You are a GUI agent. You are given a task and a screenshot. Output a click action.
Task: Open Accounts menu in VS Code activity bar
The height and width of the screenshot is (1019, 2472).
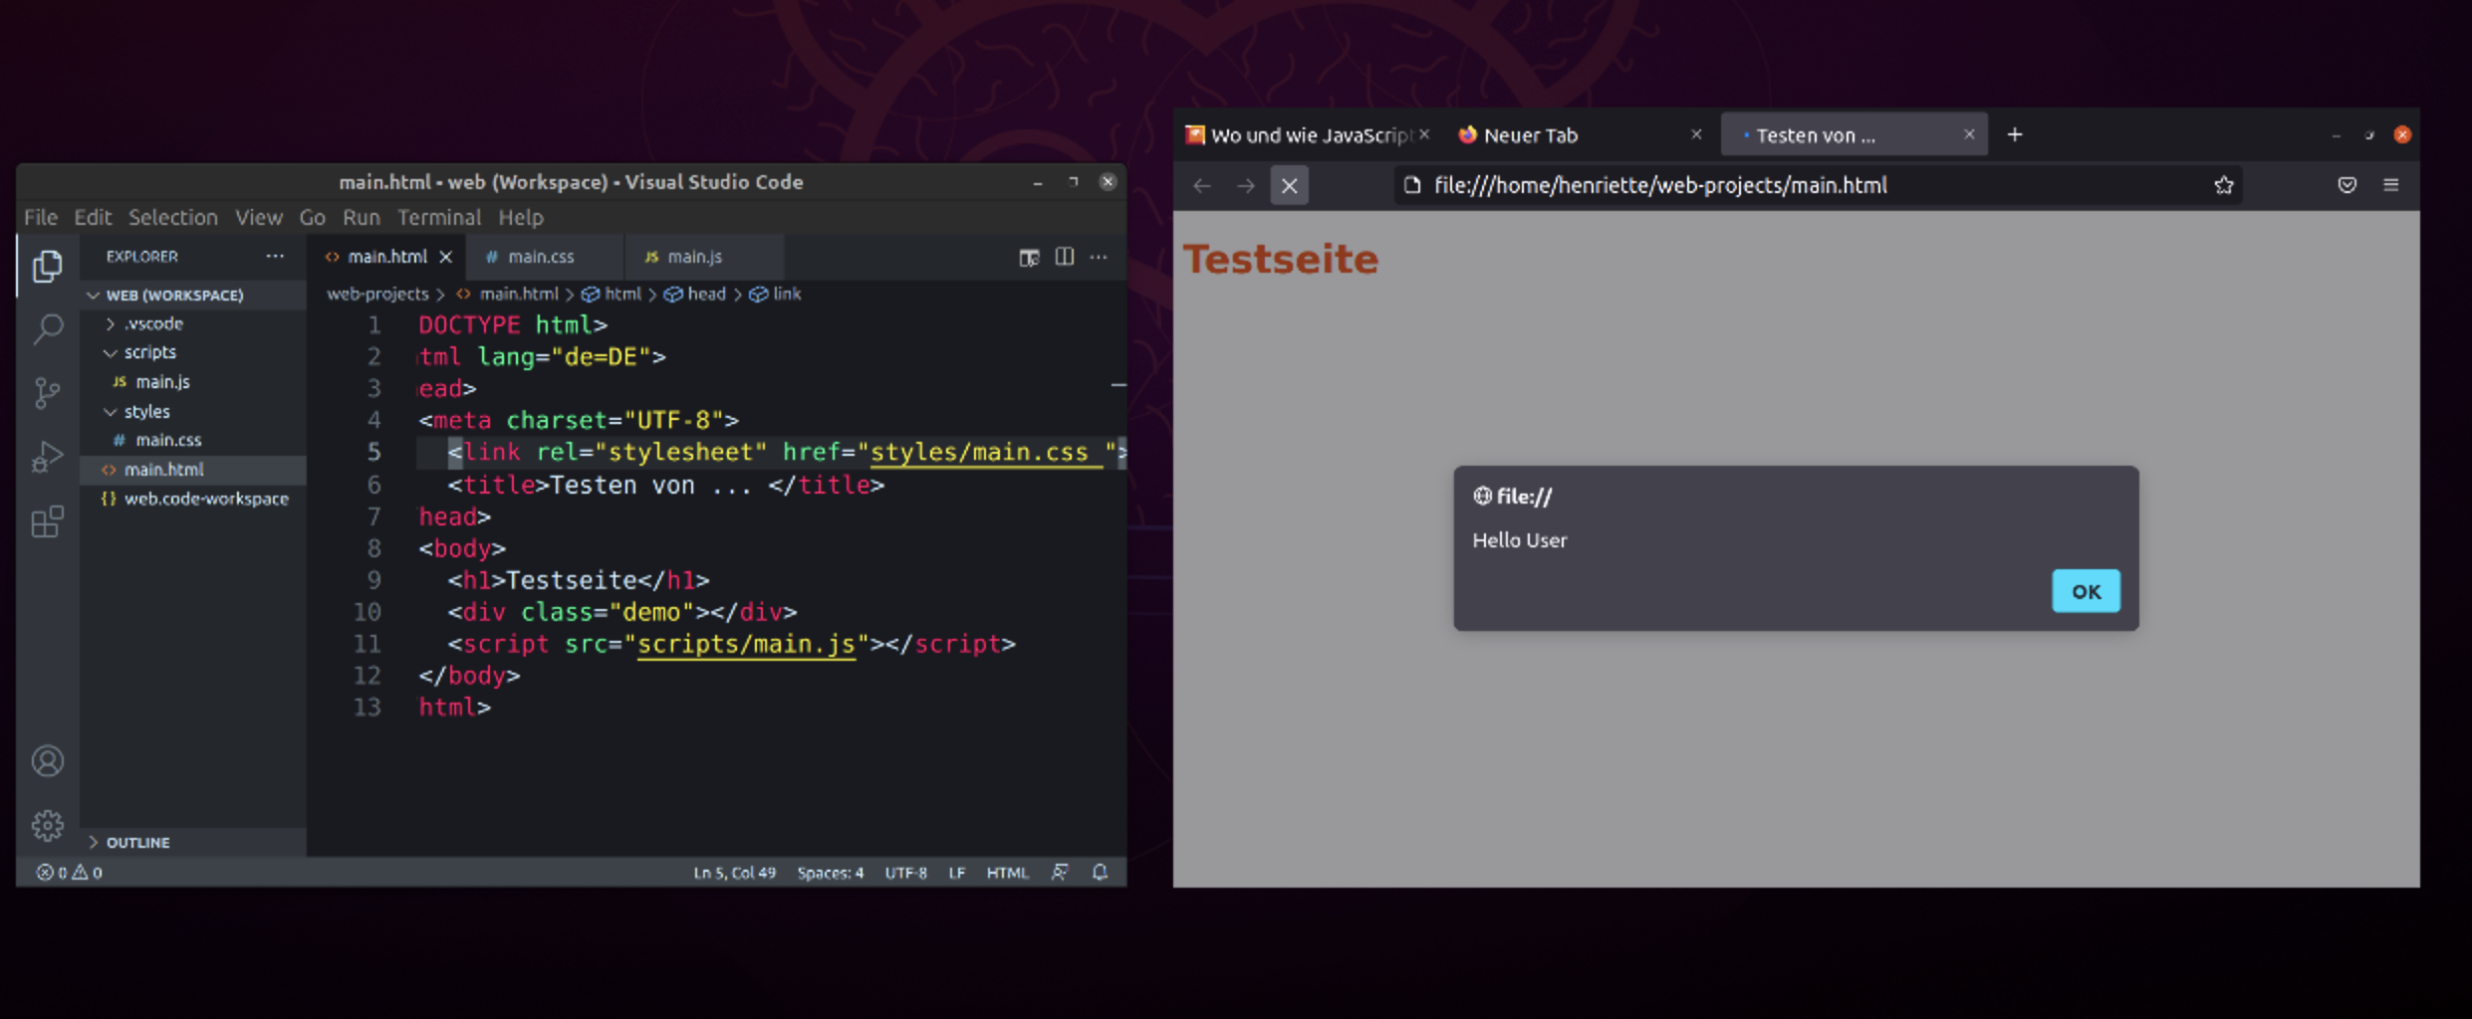(47, 761)
